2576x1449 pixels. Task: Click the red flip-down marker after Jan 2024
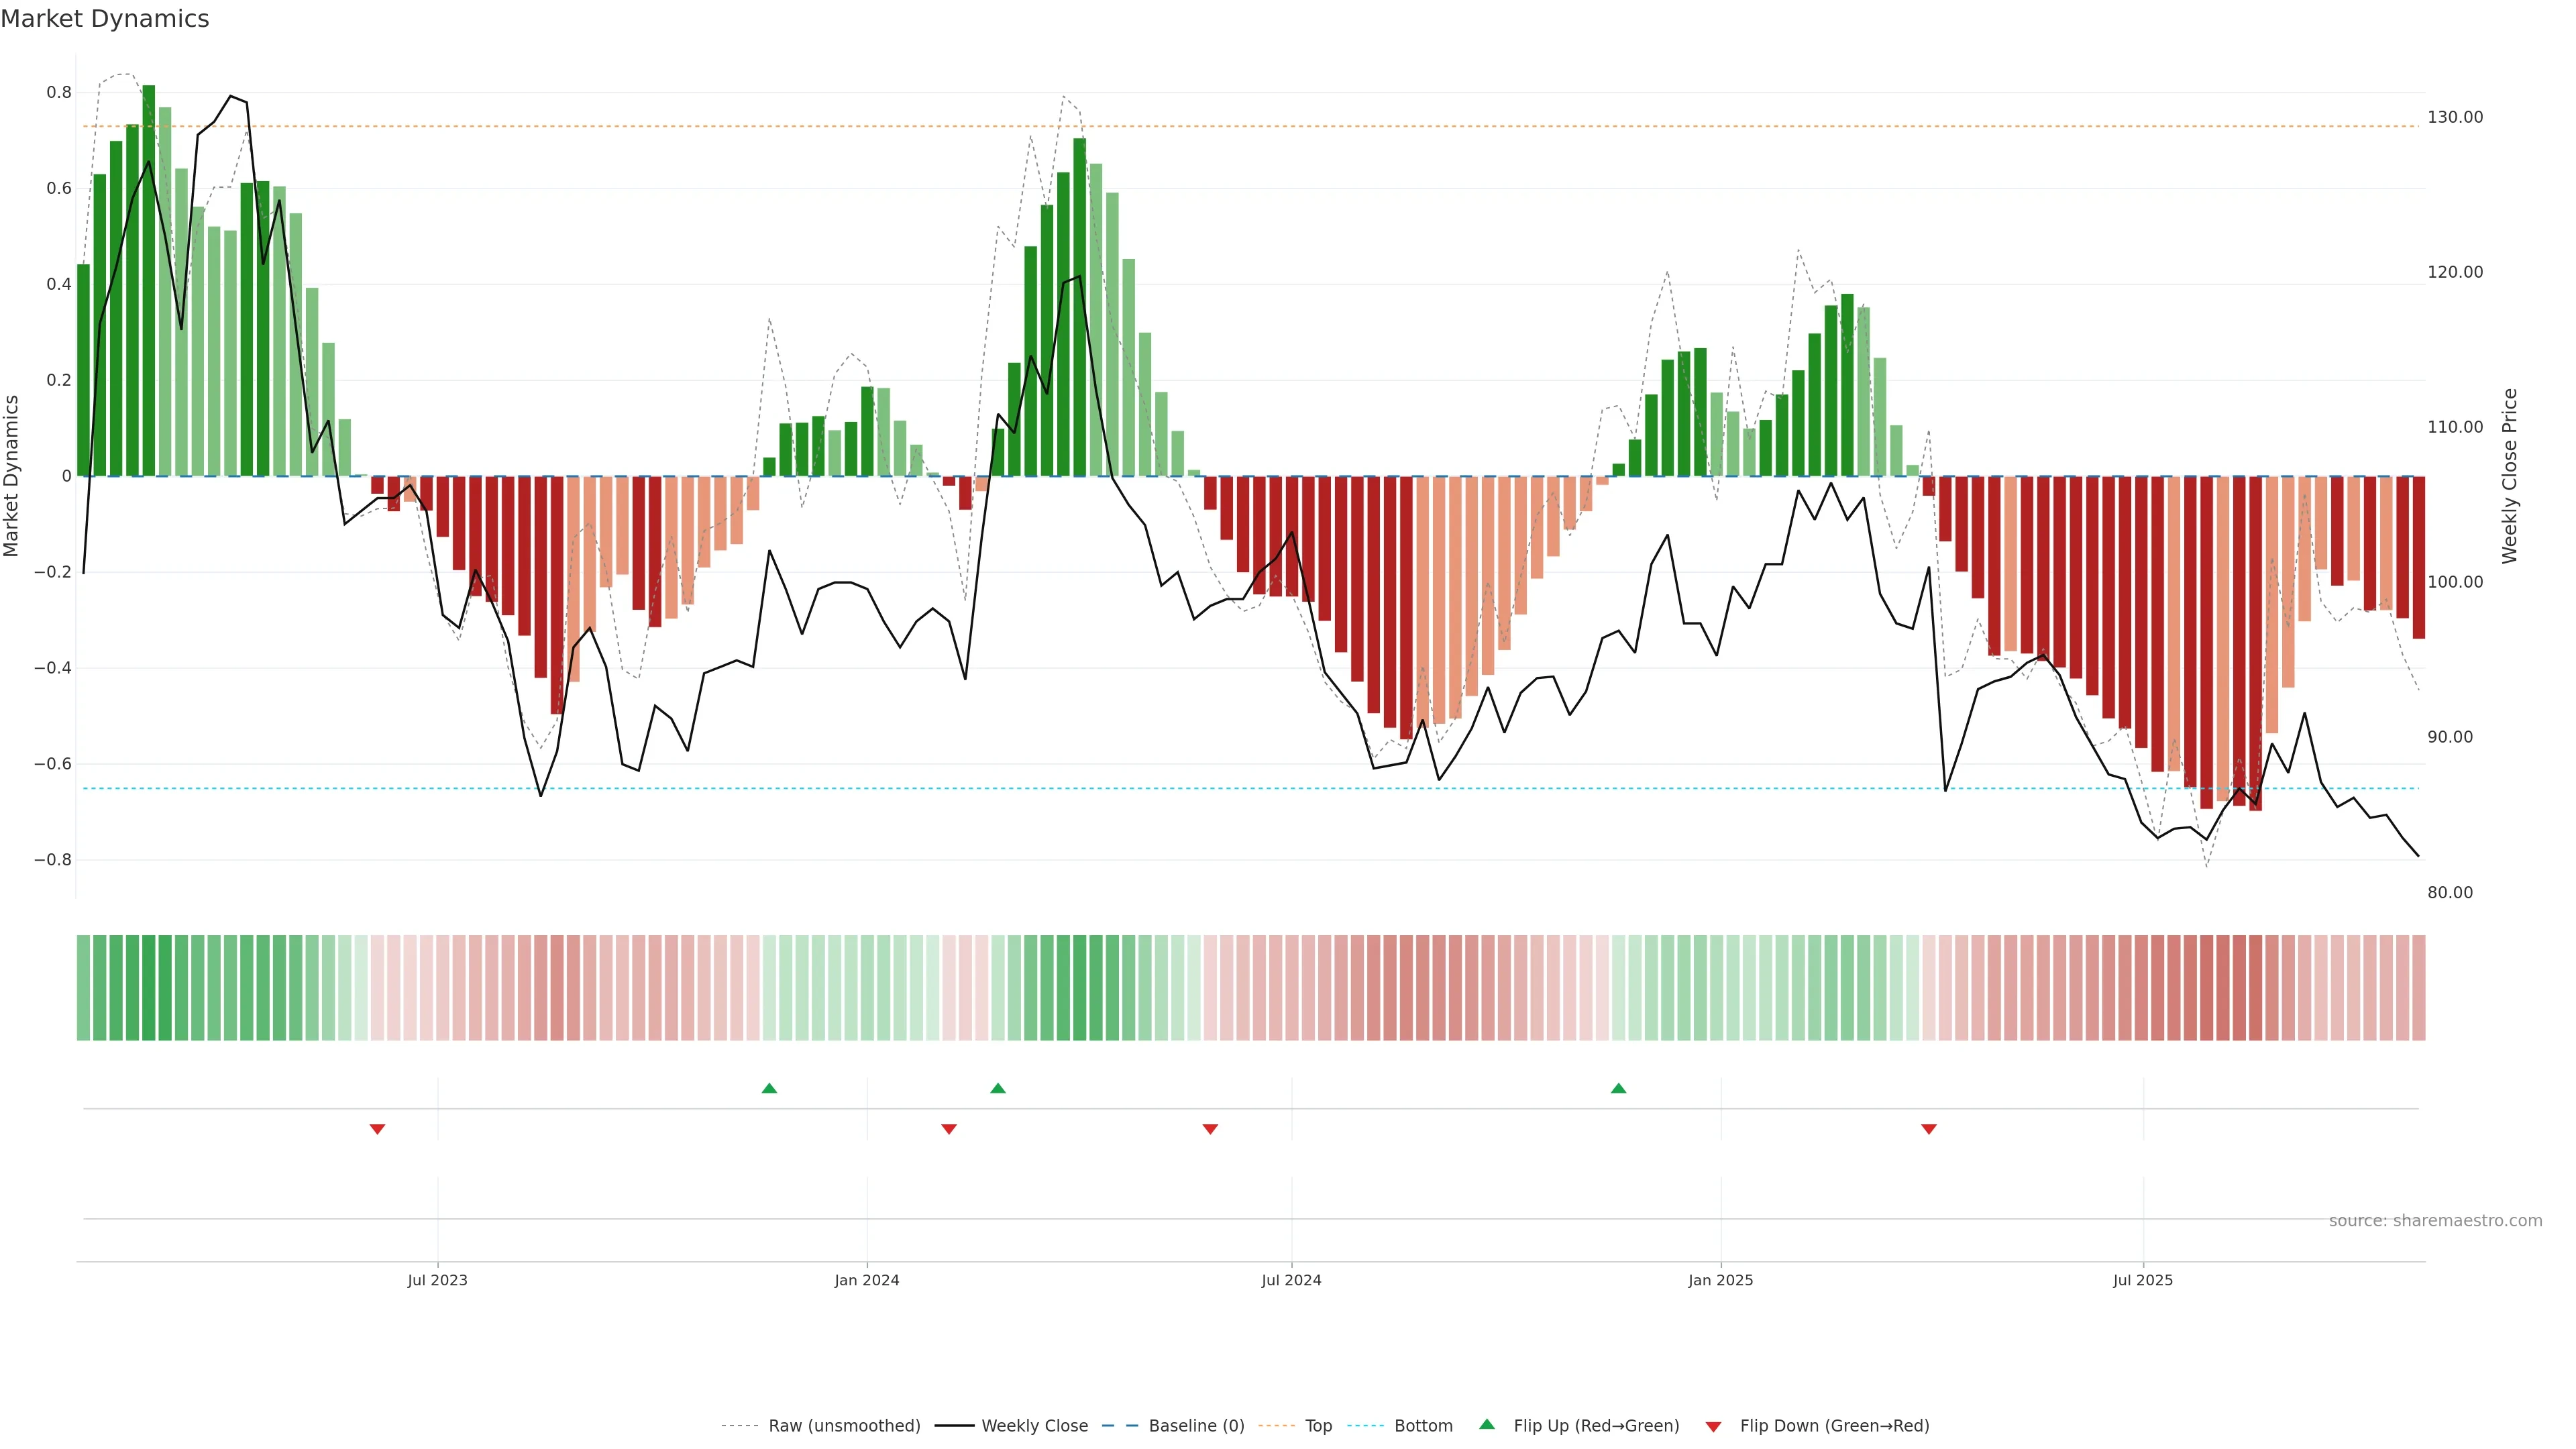click(x=949, y=1129)
